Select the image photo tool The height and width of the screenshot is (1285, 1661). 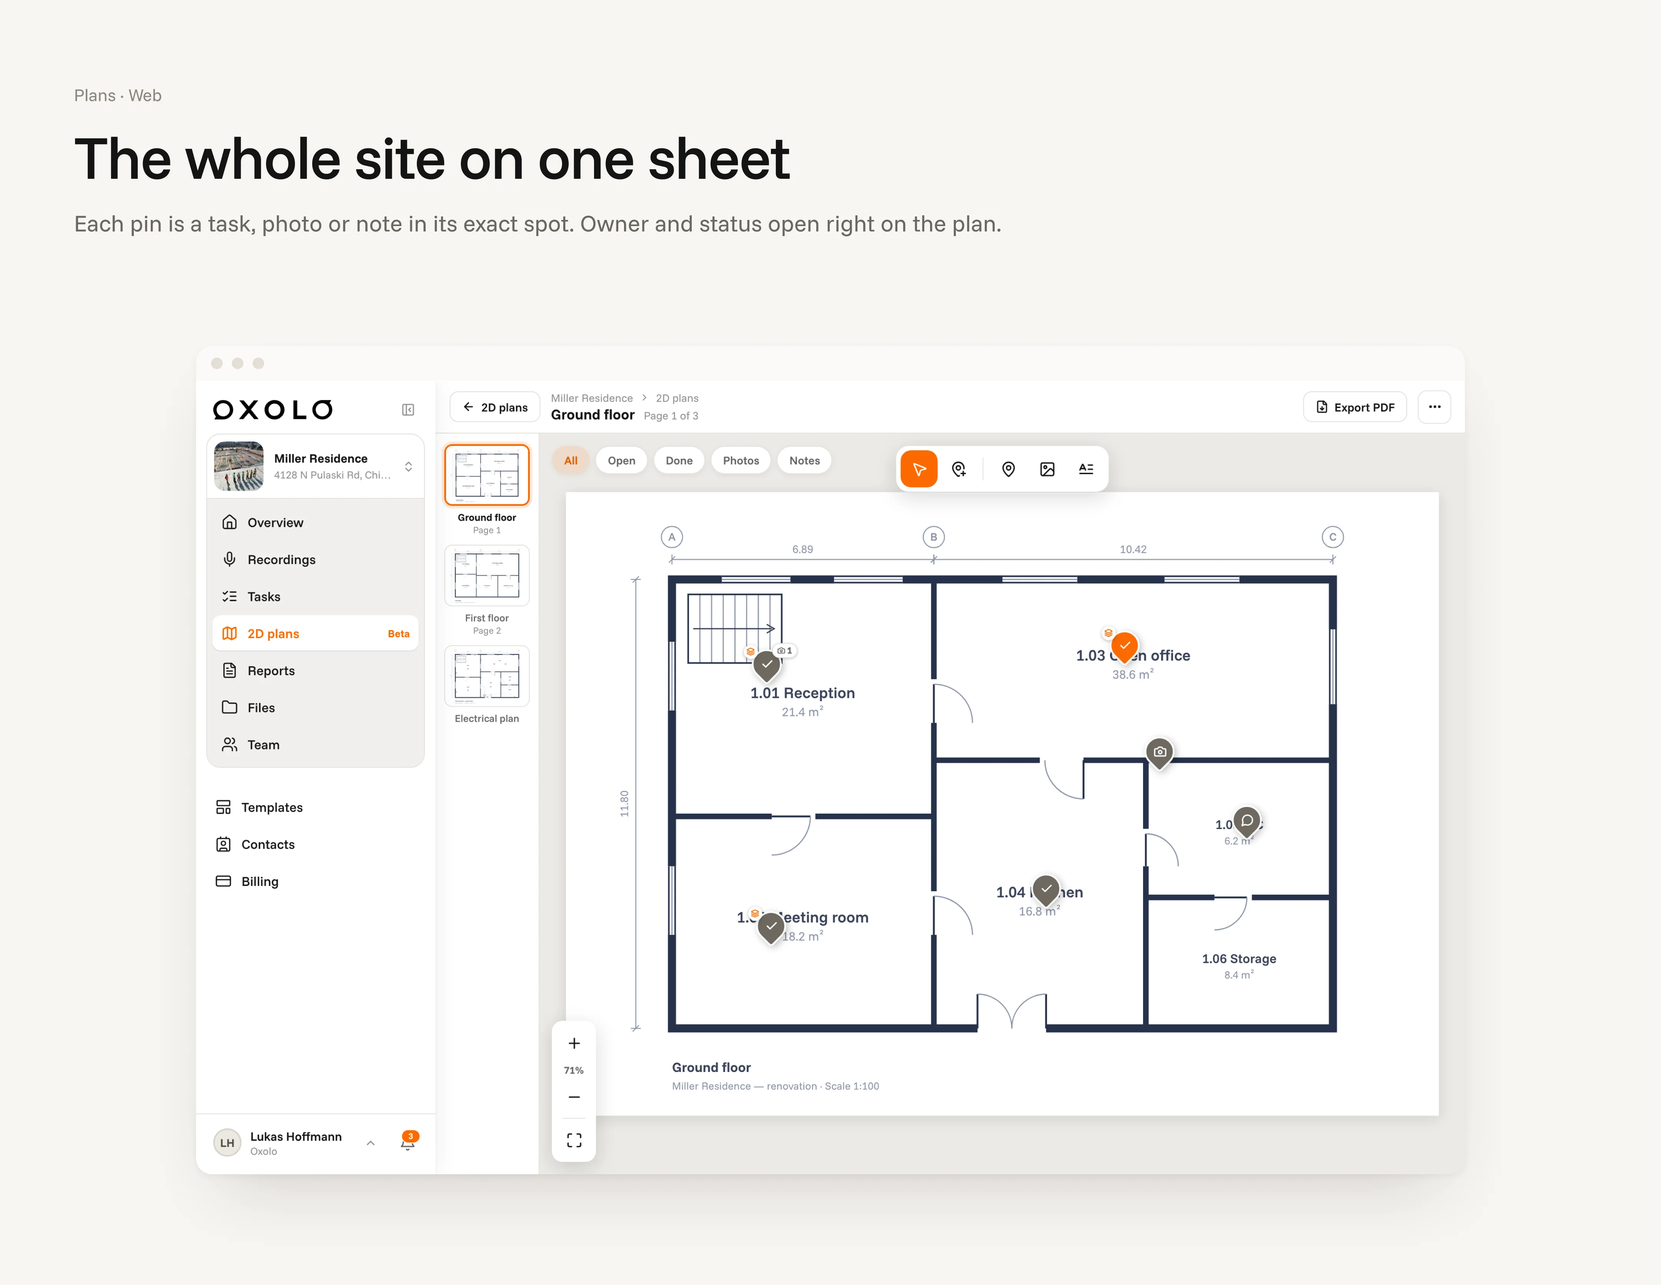coord(1047,469)
